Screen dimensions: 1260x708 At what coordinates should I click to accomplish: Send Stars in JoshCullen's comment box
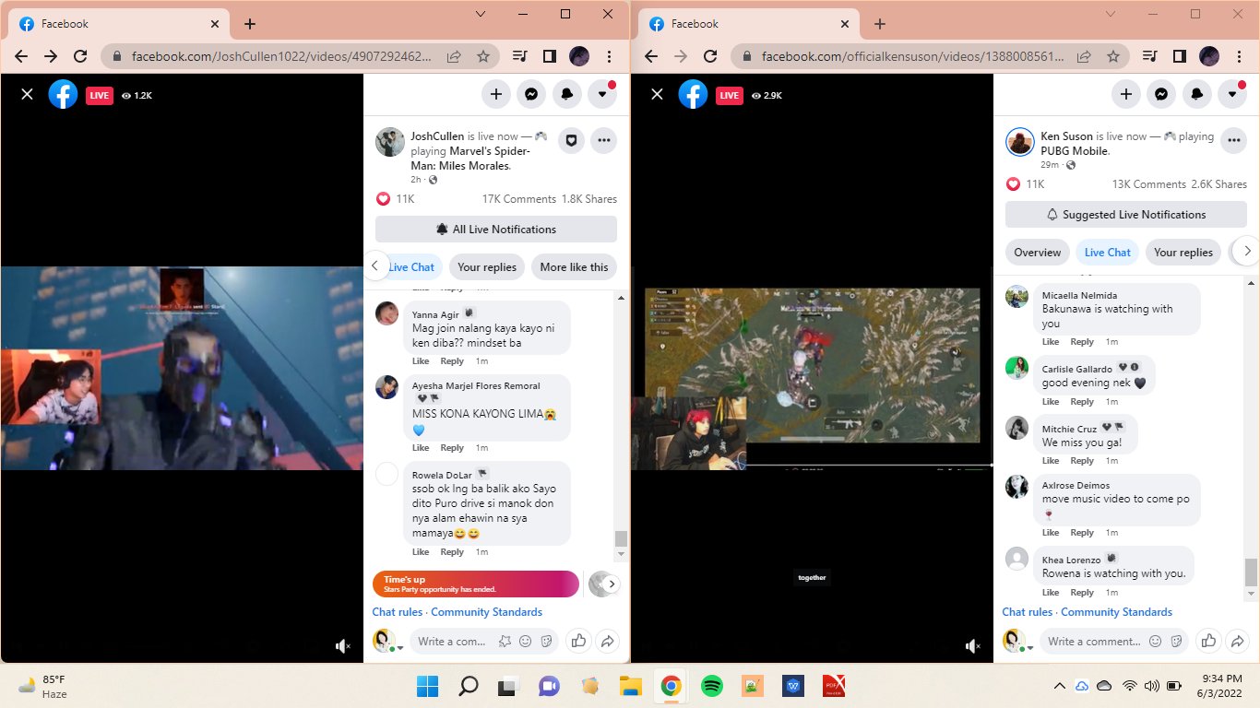coord(505,642)
